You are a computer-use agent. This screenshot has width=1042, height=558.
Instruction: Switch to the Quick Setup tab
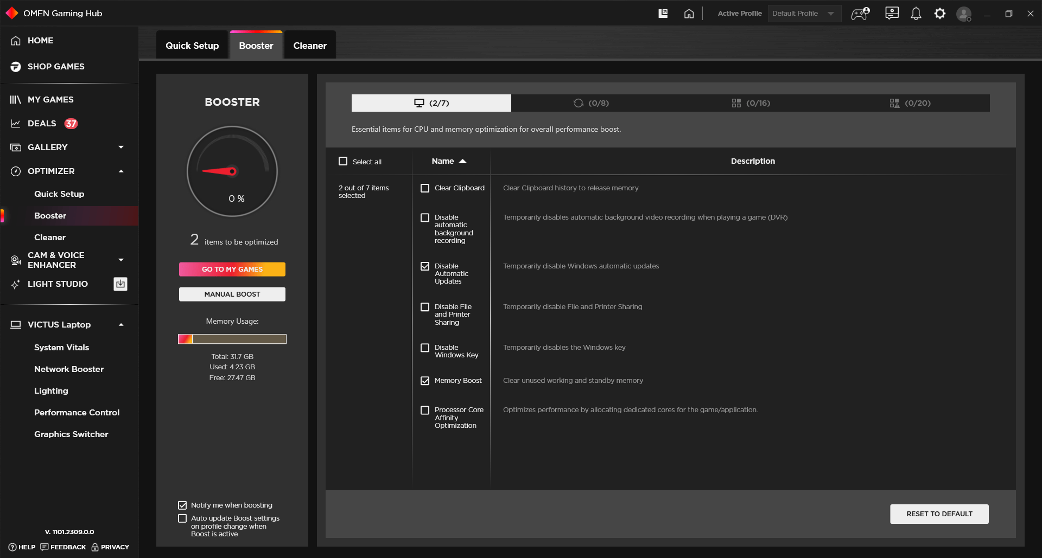[x=192, y=46]
